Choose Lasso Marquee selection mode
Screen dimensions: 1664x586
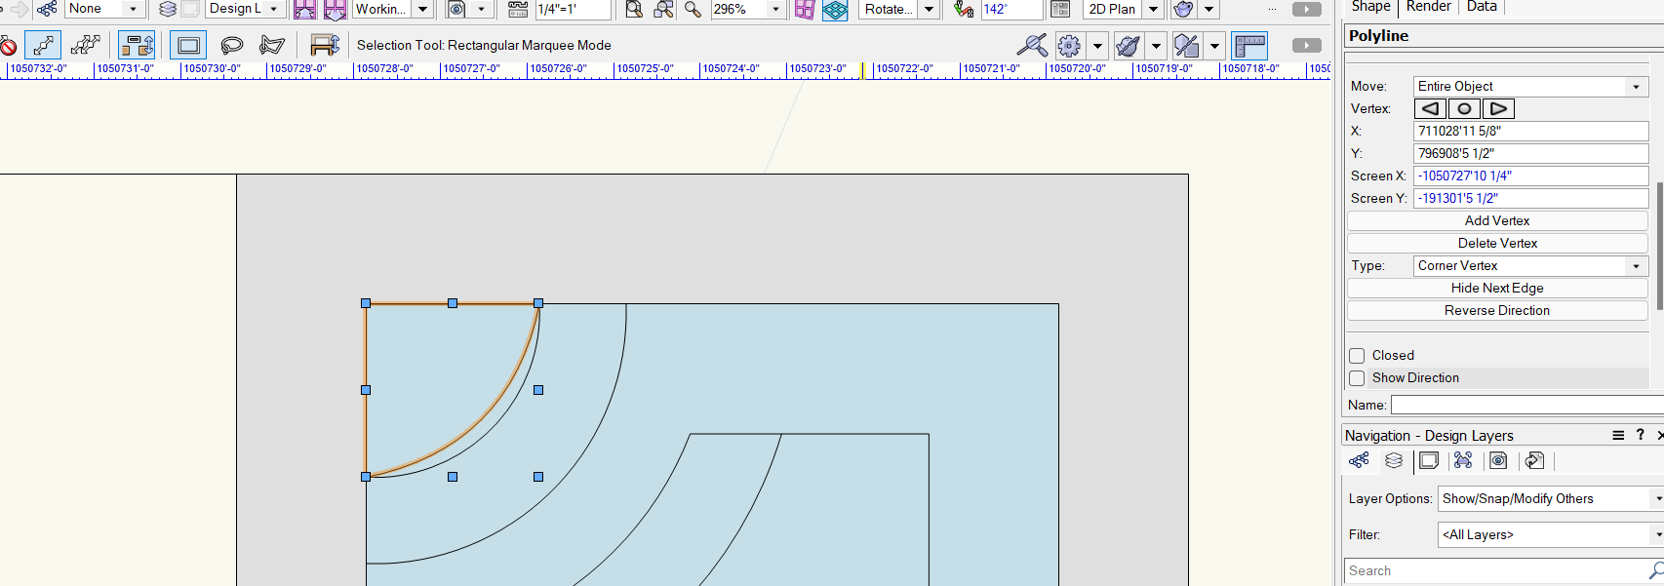point(231,46)
